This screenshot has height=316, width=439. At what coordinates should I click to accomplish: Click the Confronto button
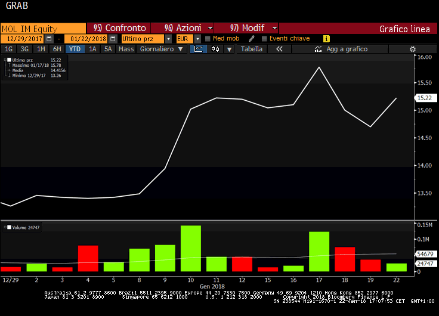(120, 28)
